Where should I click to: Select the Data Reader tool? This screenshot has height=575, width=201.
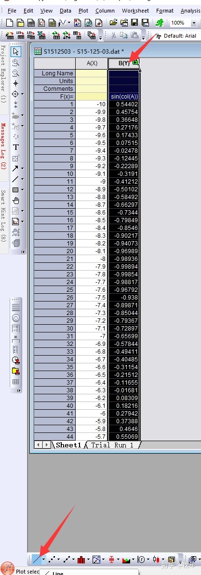pos(15,94)
